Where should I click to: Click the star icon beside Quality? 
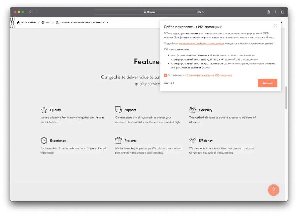click(x=44, y=110)
